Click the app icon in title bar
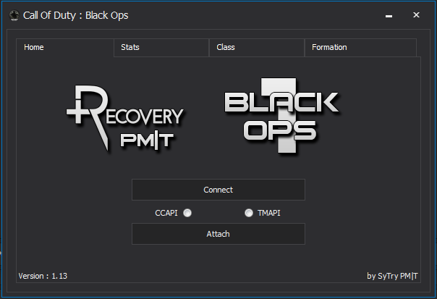 (x=14, y=15)
